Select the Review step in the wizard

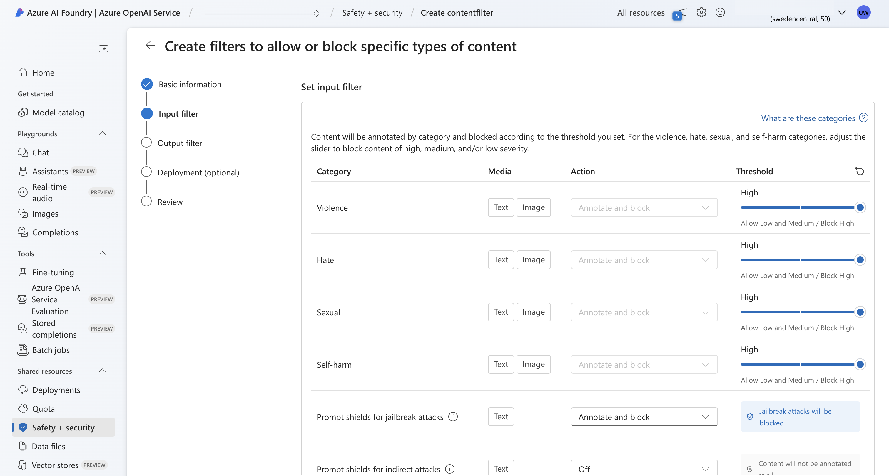click(170, 202)
